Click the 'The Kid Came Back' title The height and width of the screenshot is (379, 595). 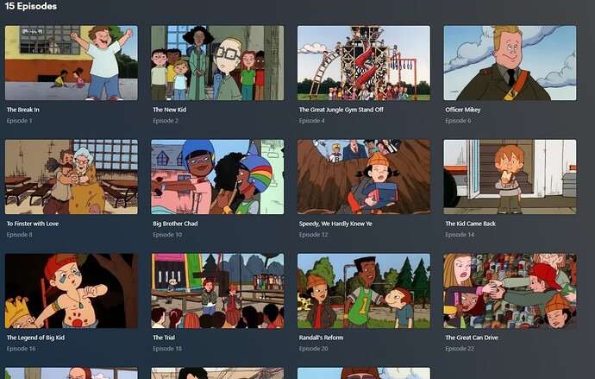(x=471, y=224)
